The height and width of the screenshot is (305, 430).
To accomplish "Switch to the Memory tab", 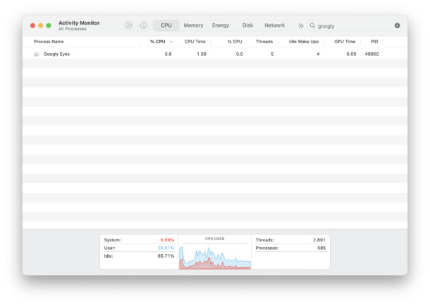I will (193, 25).
